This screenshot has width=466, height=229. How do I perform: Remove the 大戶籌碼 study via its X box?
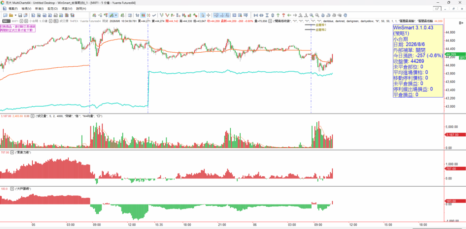(12, 189)
